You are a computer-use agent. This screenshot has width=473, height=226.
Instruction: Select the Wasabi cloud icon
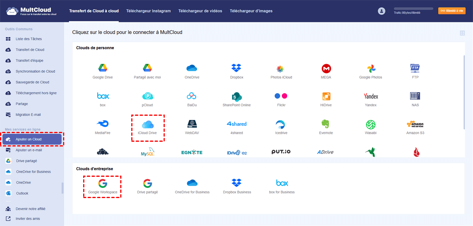(371, 124)
